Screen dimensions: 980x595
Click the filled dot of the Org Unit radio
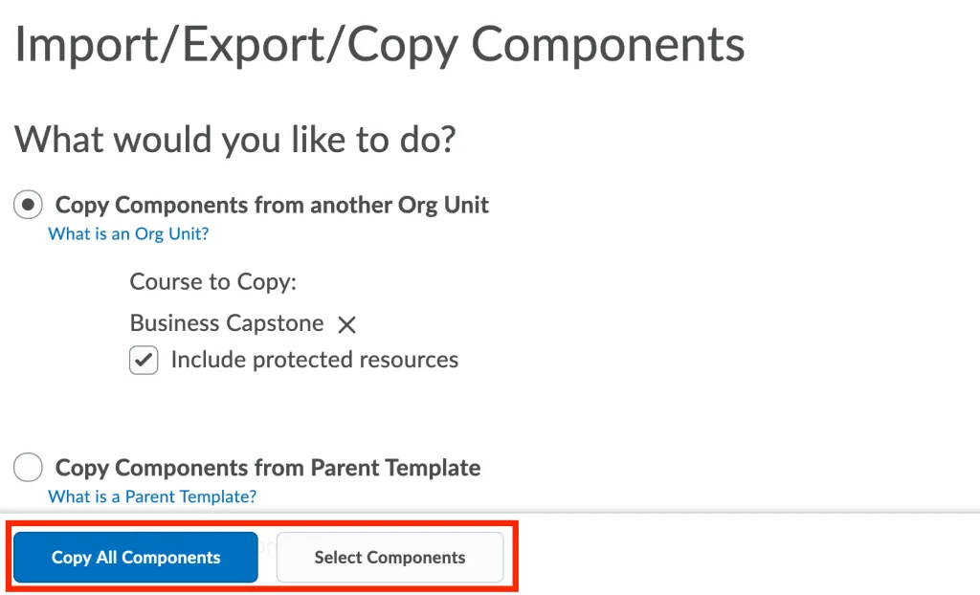[28, 205]
